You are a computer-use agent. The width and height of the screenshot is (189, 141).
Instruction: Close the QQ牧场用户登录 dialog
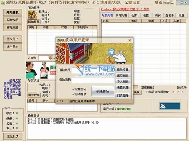pyautogui.click(x=130, y=40)
